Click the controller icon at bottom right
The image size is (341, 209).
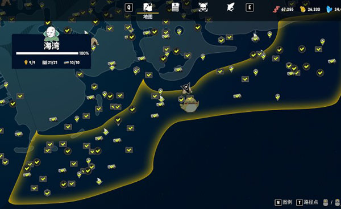[x=325, y=203]
